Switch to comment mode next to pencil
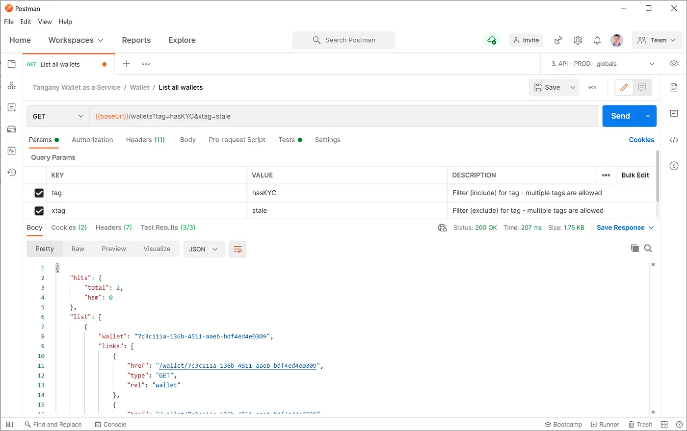 coord(642,87)
